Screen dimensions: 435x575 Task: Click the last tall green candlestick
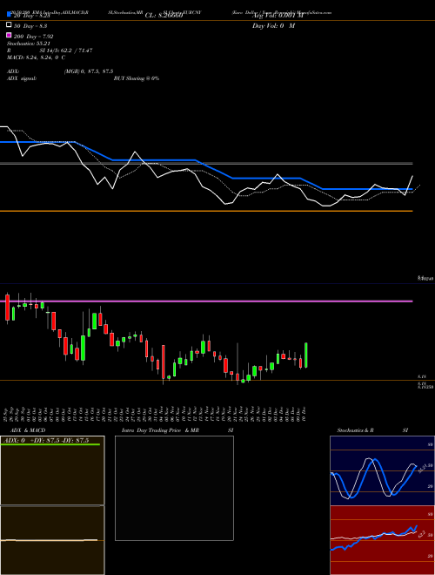tap(305, 355)
